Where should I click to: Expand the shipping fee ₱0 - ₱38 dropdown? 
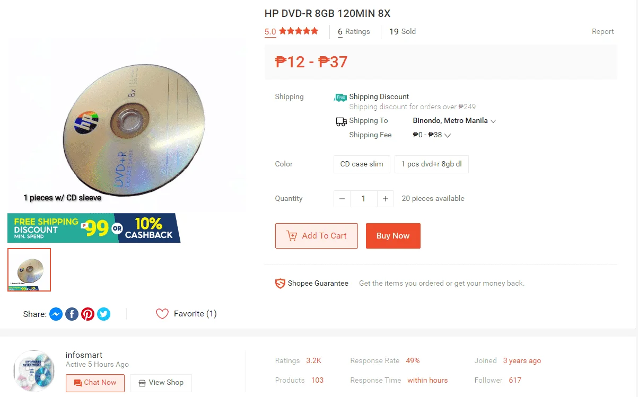432,135
